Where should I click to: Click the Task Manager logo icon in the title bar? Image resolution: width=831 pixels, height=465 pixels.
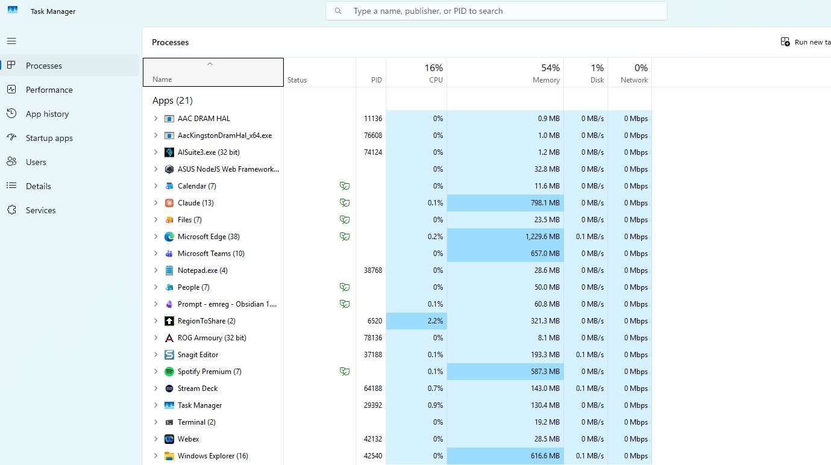click(x=13, y=10)
